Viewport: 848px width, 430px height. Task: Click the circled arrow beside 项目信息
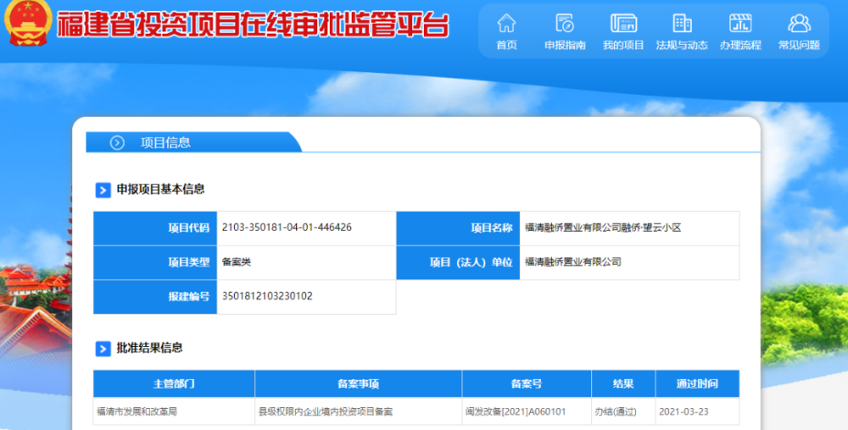point(117,142)
